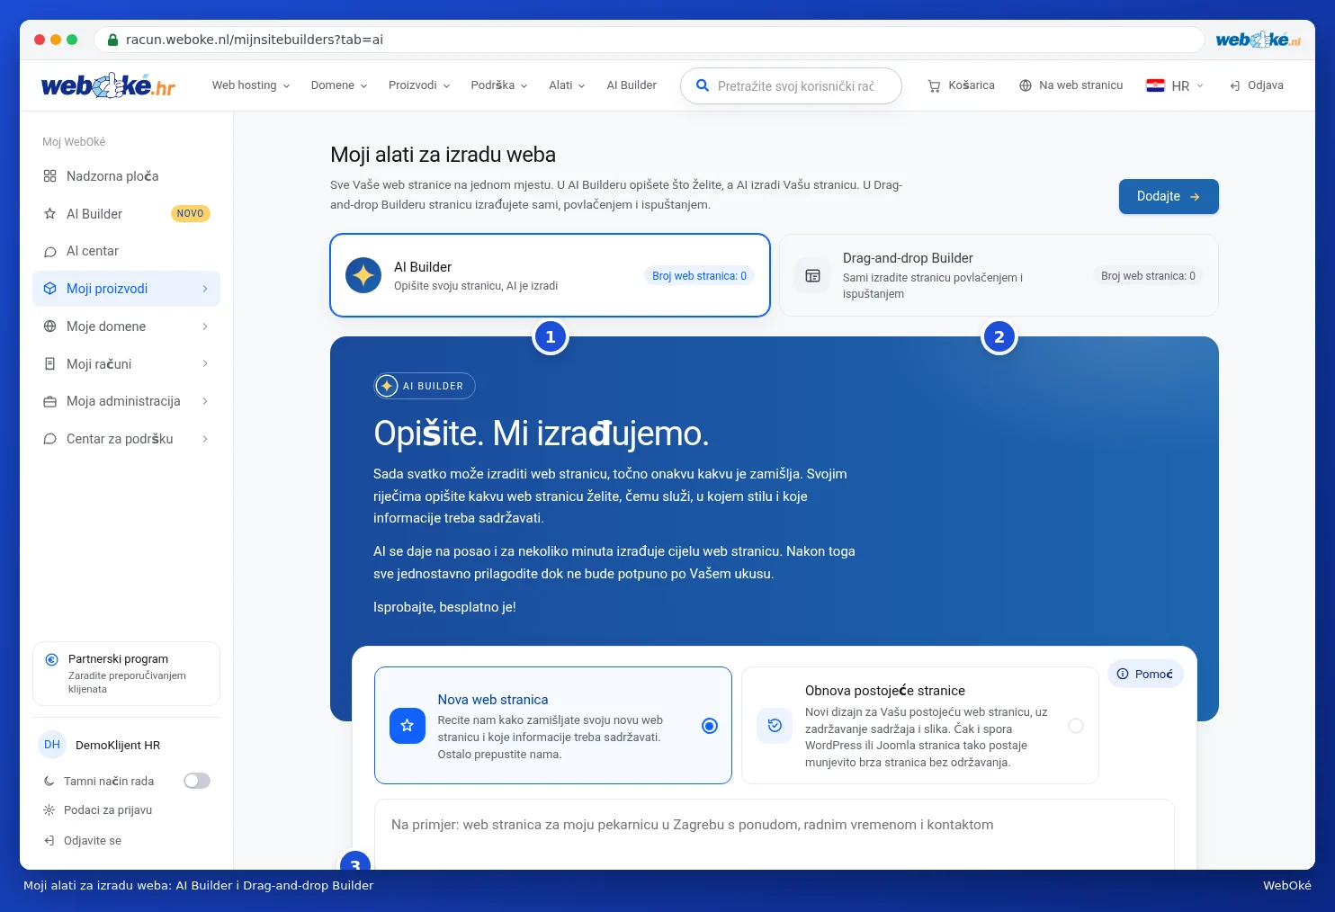Open the Proizvodi dropdown menu
1335x912 pixels.
tap(419, 85)
